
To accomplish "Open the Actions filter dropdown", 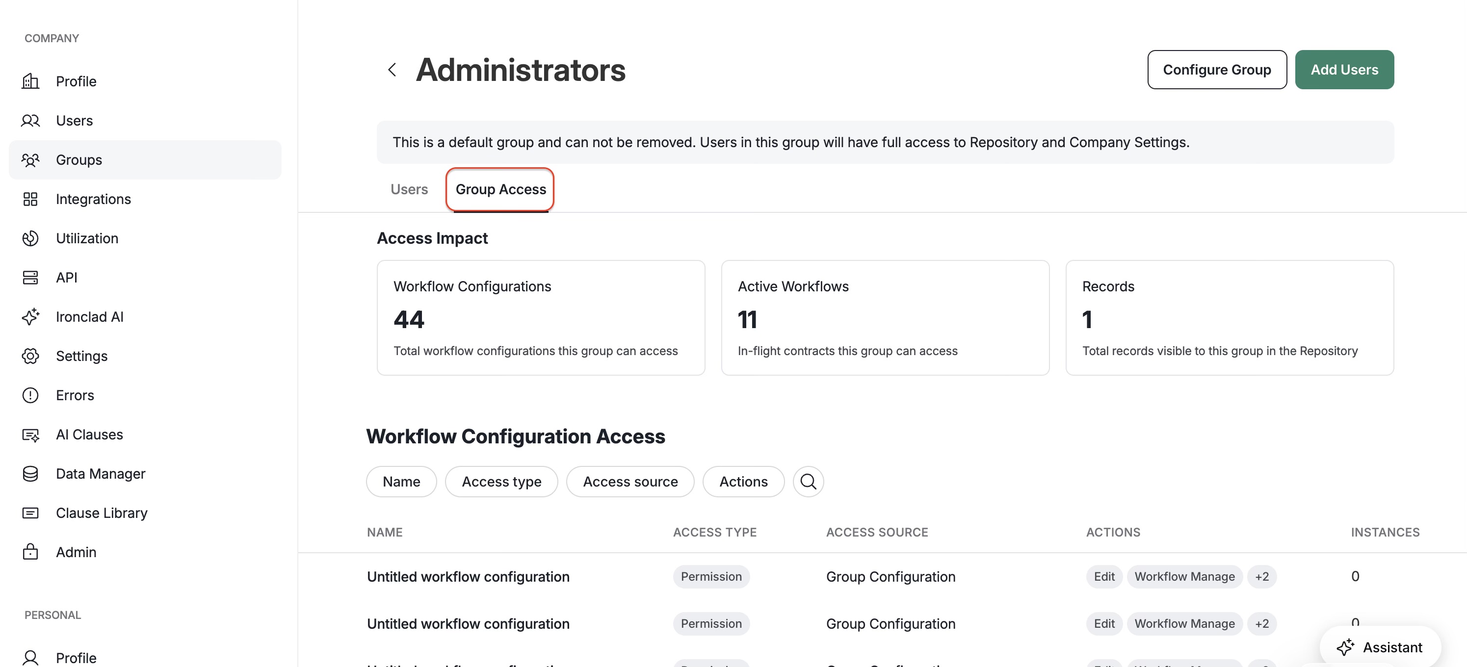I will click(x=743, y=482).
